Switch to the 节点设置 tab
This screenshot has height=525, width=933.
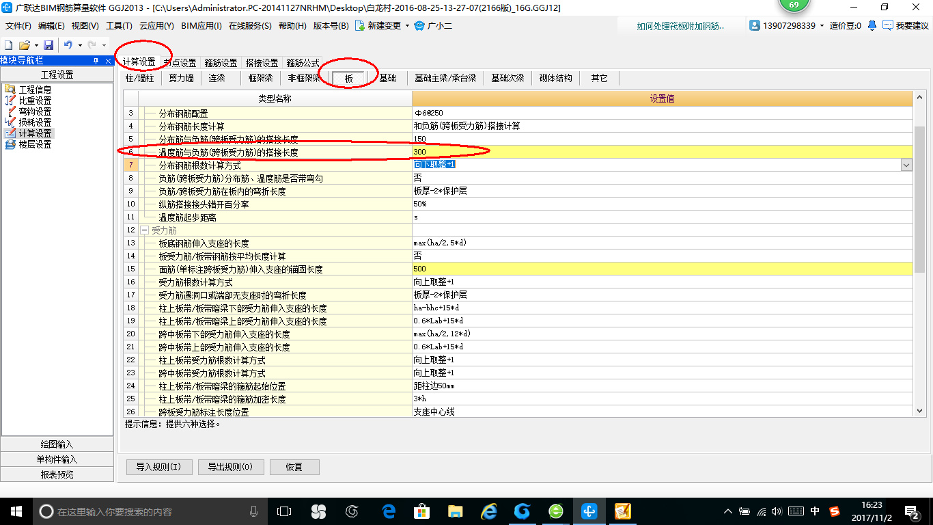tap(180, 63)
